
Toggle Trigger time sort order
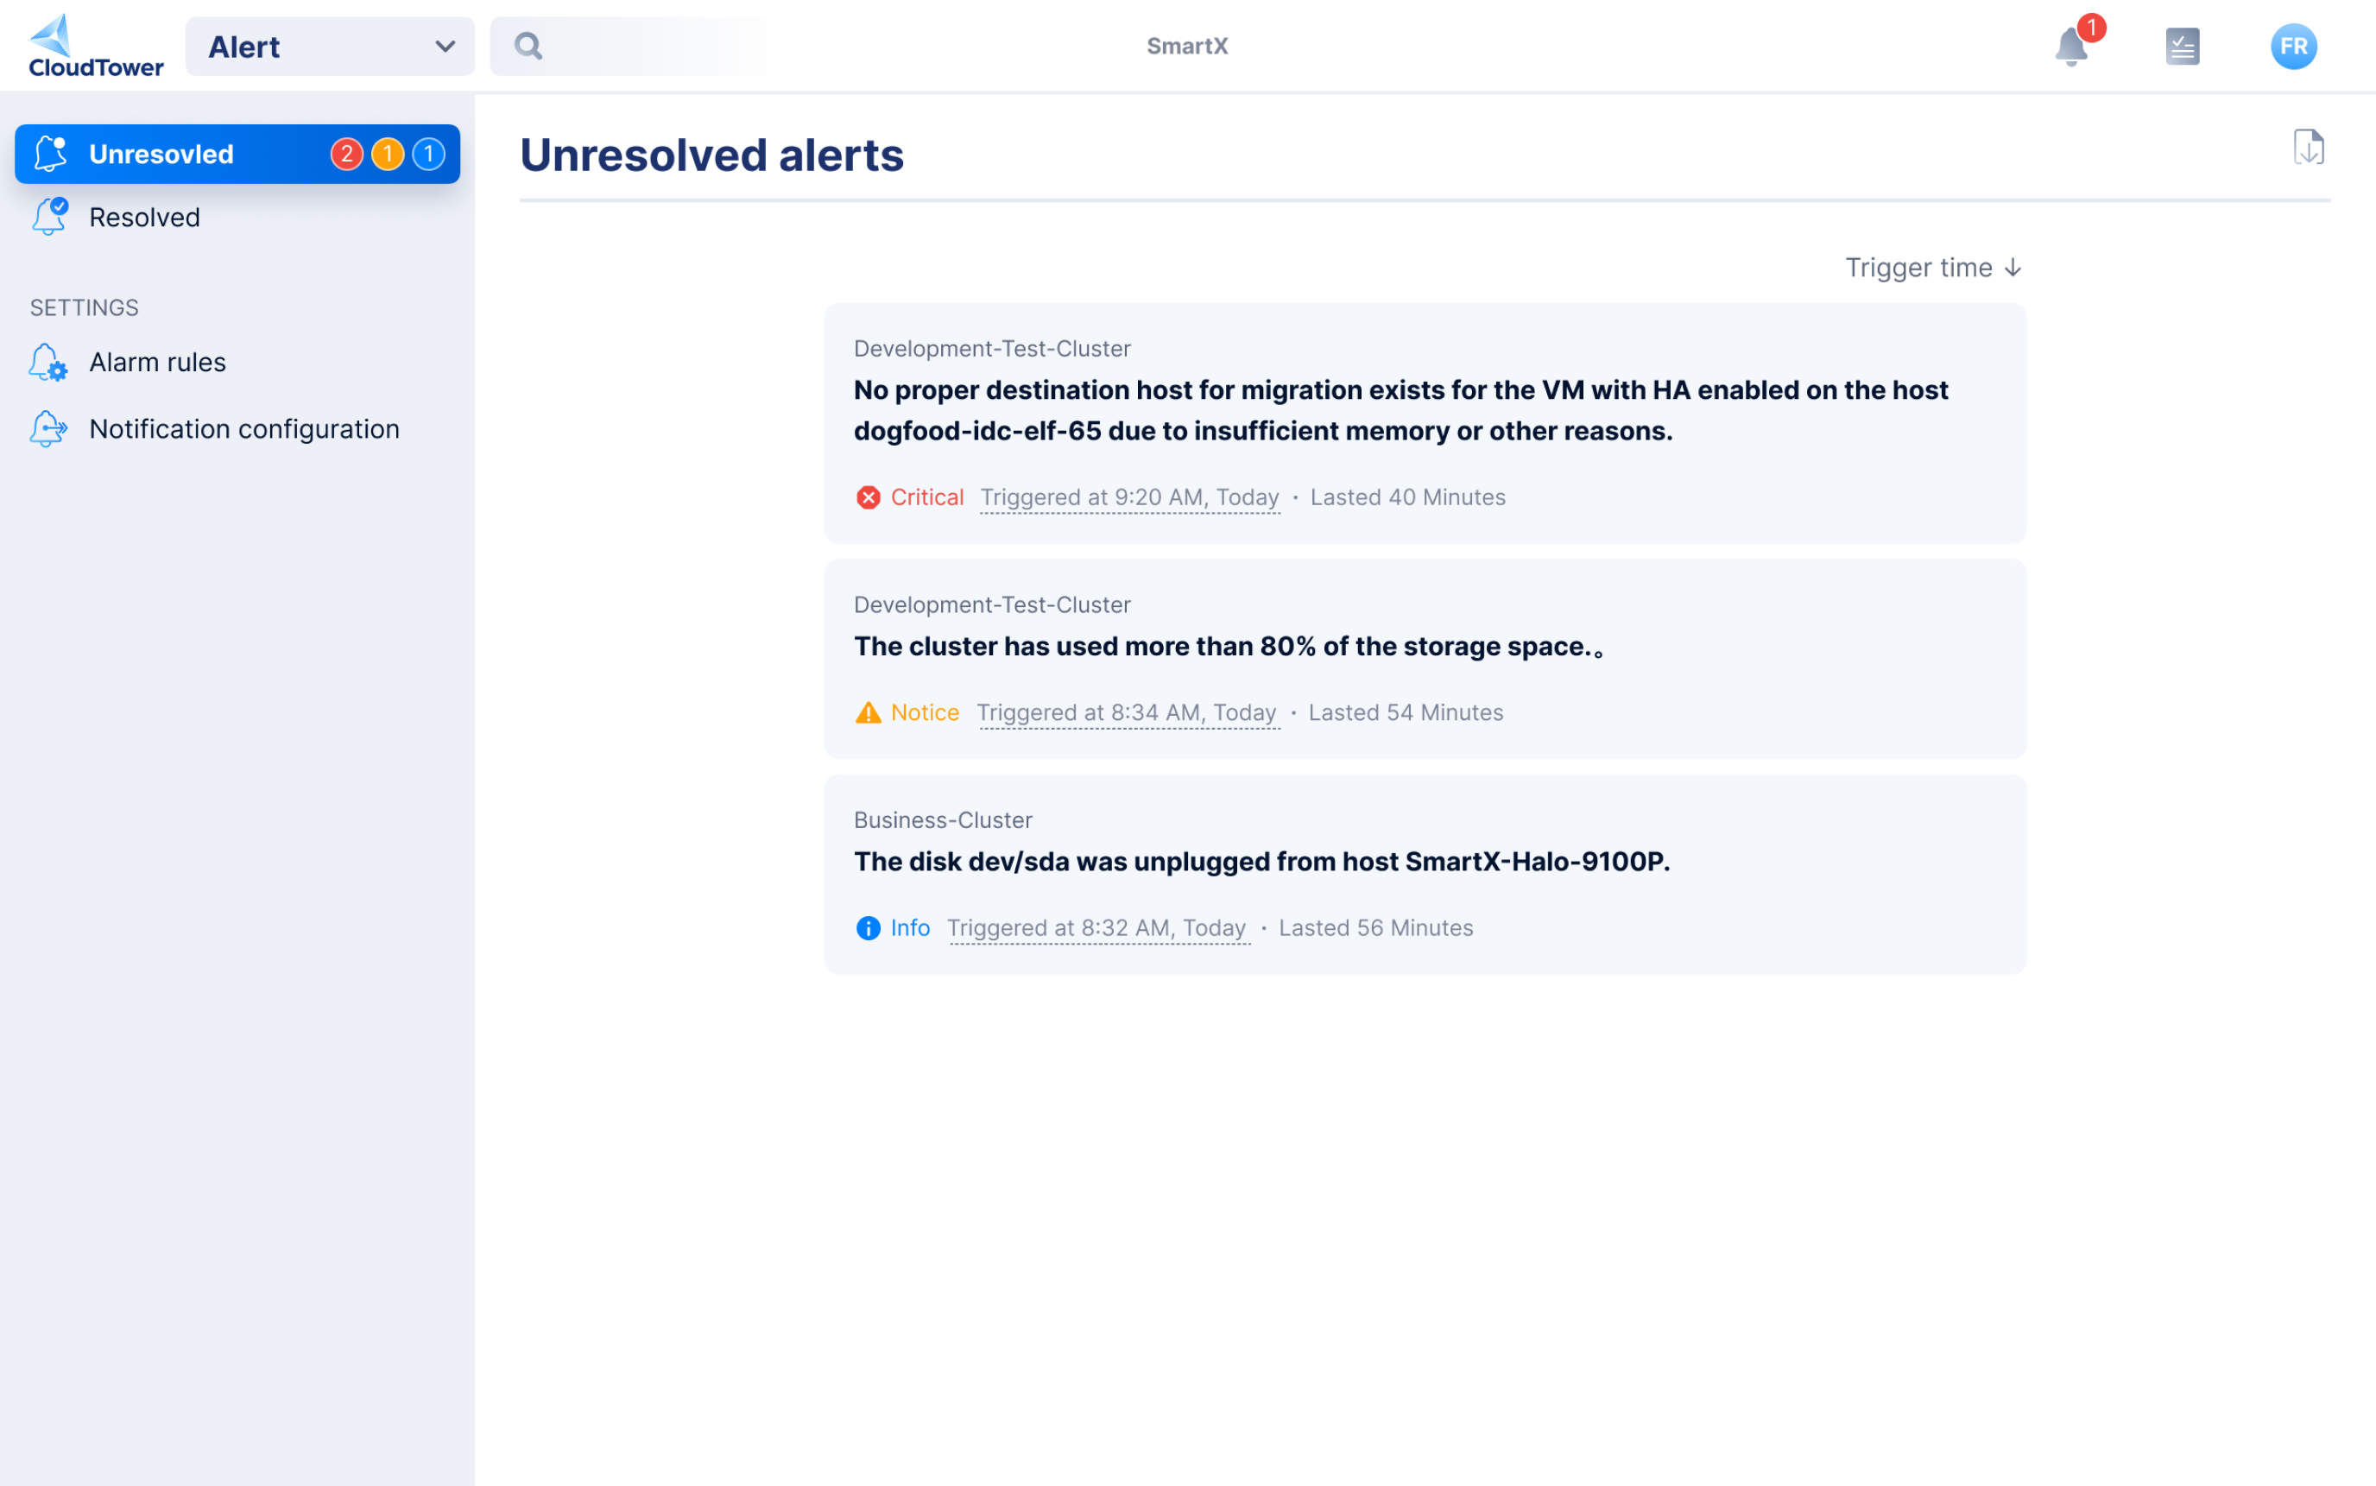coord(1932,268)
